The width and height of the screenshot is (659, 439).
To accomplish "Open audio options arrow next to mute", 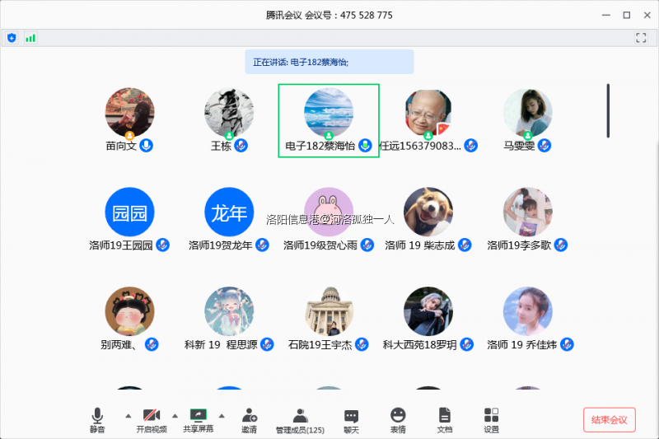I will pos(129,416).
